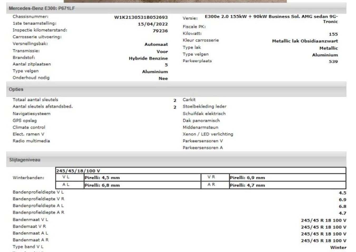Click Bandenprofieldiepte A L value 6.8

[x=342, y=206]
